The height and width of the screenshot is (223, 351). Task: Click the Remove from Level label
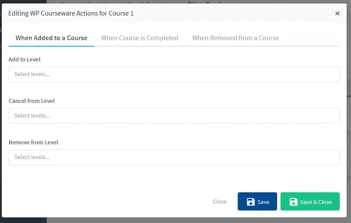coord(33,142)
